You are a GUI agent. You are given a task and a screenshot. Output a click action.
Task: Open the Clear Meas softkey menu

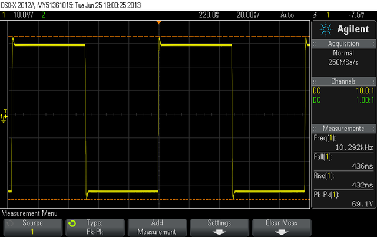(282, 228)
